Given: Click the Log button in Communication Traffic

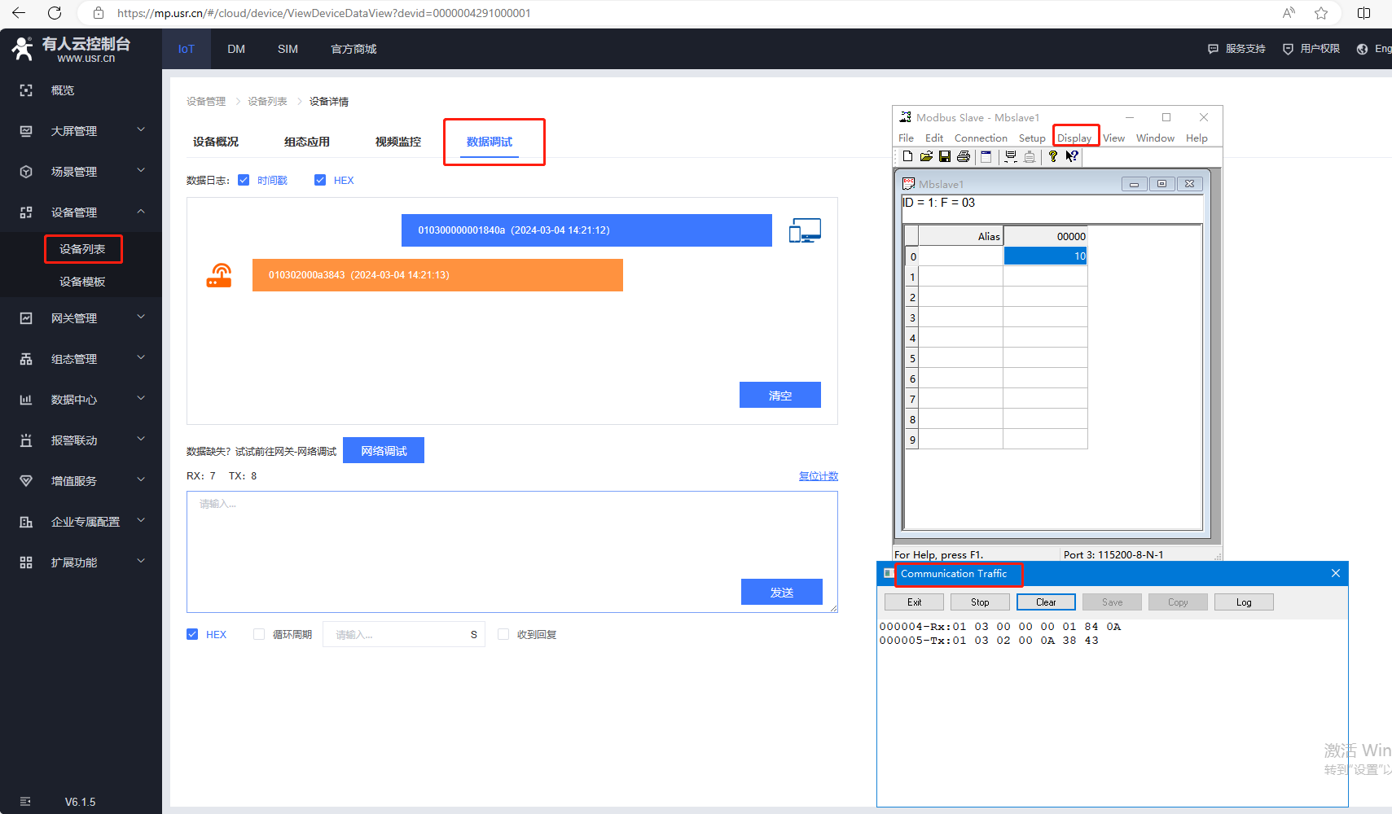Looking at the screenshot, I should 1244,602.
